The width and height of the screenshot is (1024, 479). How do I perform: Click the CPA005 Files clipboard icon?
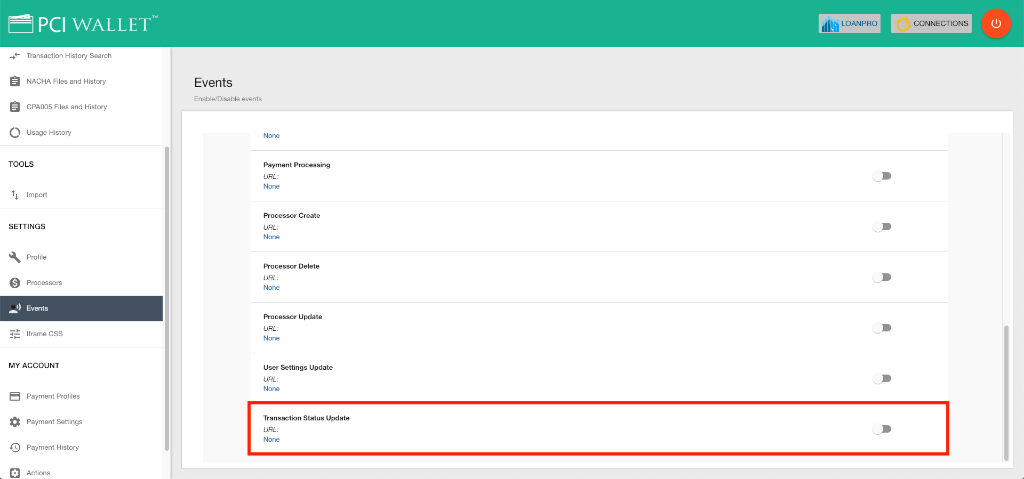pos(15,107)
